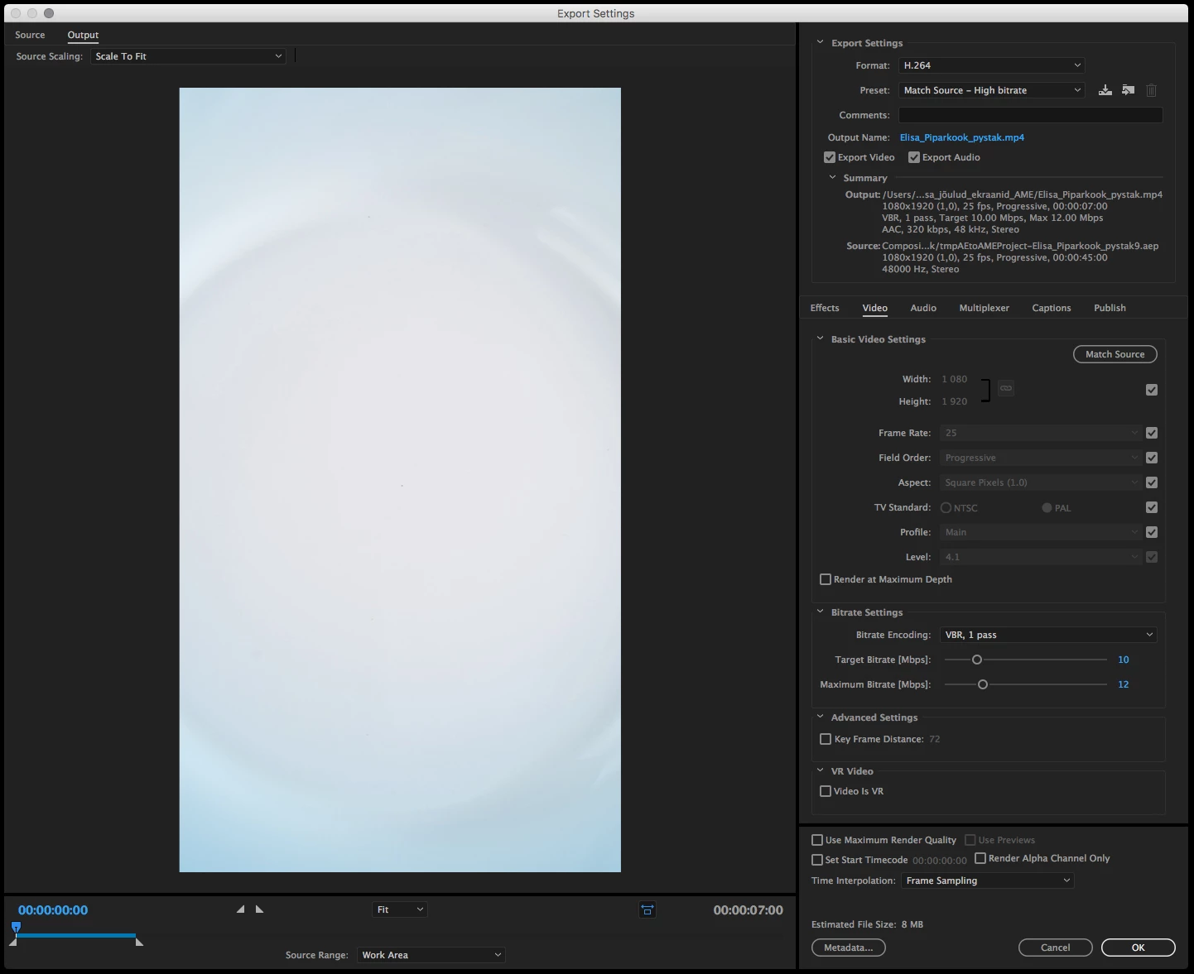Collapse the Bitrate Settings section

821,612
